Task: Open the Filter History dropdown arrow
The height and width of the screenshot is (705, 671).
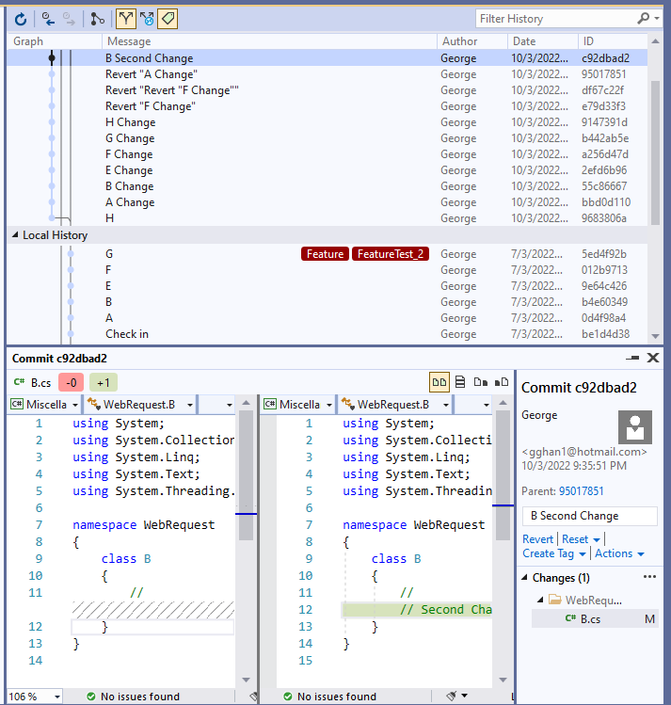Action: 657,19
